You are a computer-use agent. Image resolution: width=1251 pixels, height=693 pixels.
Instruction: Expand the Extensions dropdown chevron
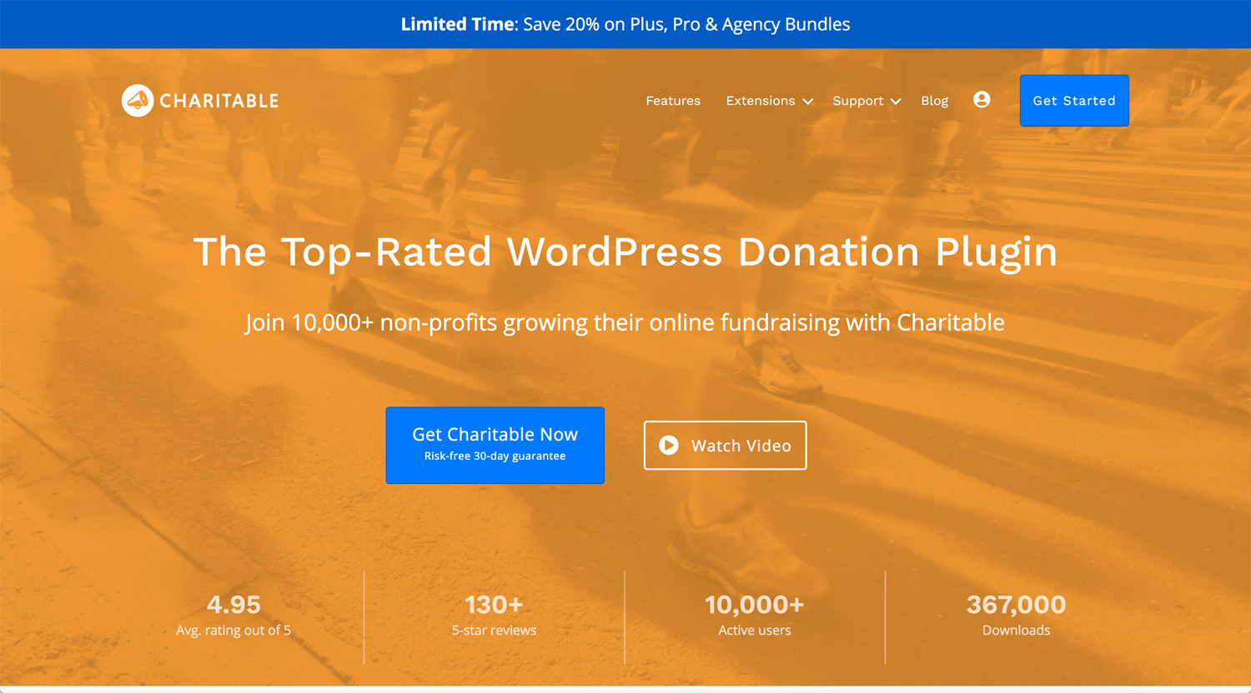coord(808,102)
